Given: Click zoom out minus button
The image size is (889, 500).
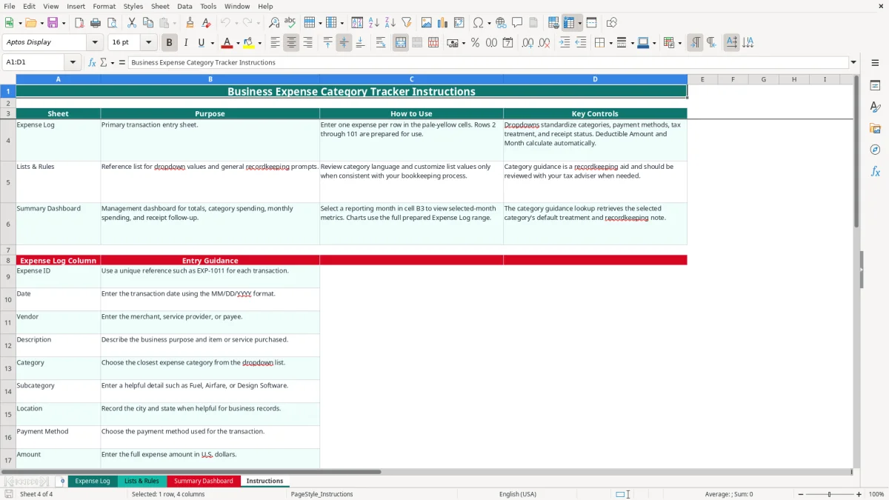Looking at the screenshot, I should [799, 494].
